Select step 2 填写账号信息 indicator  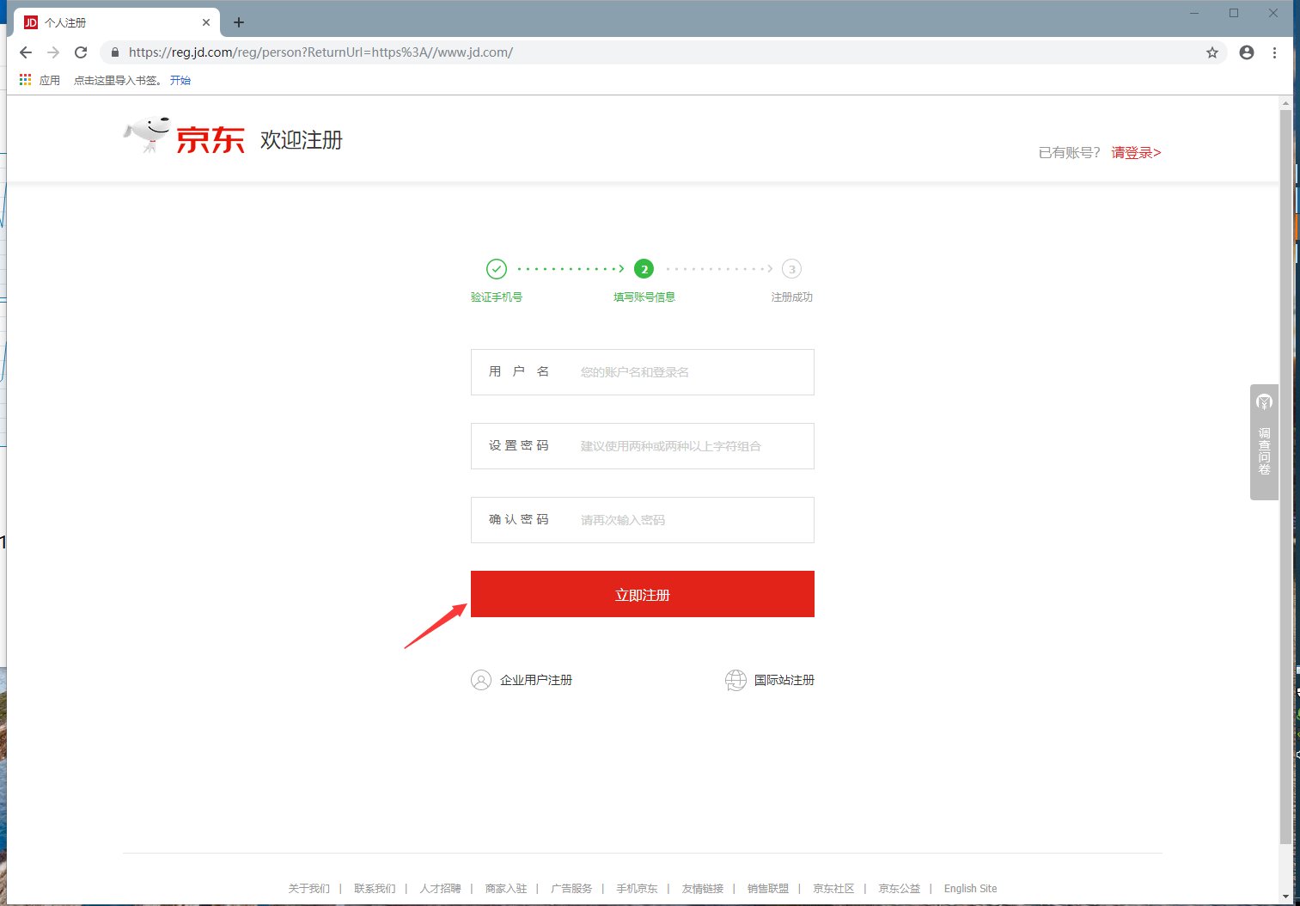[644, 268]
